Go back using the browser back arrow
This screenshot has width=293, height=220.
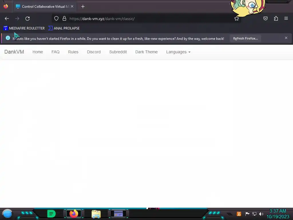click(x=7, y=19)
